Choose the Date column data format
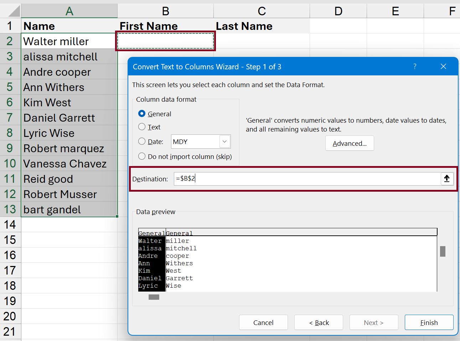460x341 pixels. pos(142,141)
